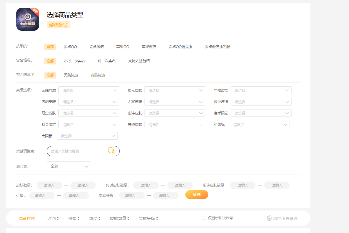
Task: Sort by 时间 using its arrow icon
Action: [x=58, y=218]
